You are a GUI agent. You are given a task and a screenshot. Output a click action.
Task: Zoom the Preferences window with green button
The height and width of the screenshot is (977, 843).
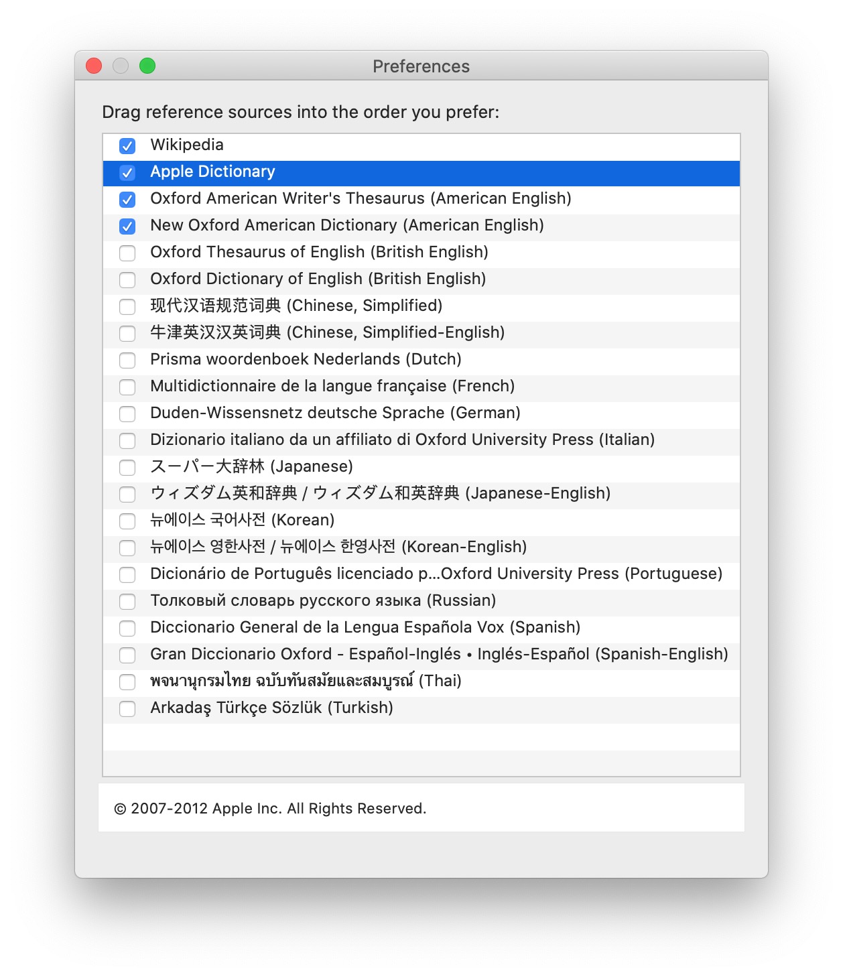pyautogui.click(x=147, y=66)
